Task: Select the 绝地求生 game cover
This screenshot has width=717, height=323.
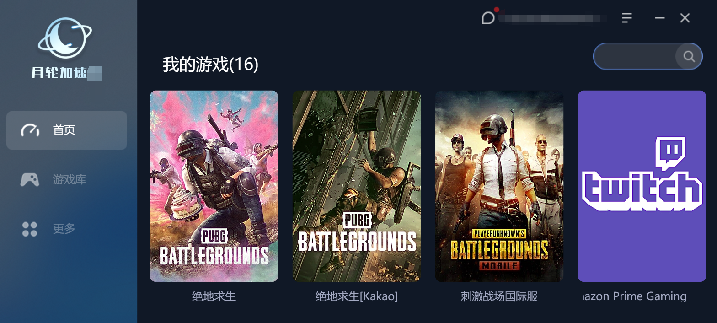Action: point(214,186)
